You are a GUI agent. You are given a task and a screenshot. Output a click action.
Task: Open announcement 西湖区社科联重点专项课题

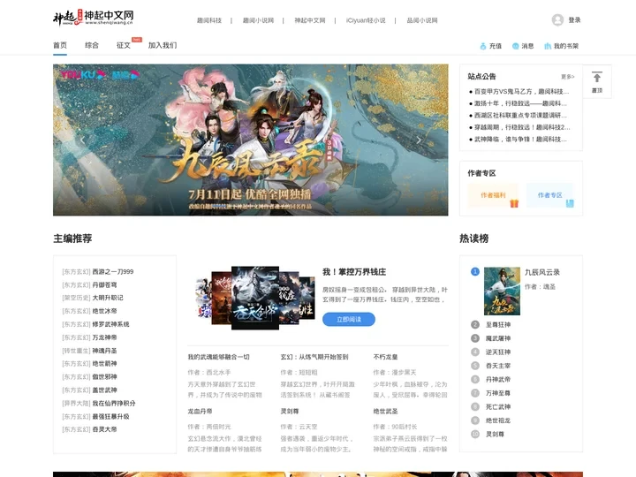[x=521, y=115]
